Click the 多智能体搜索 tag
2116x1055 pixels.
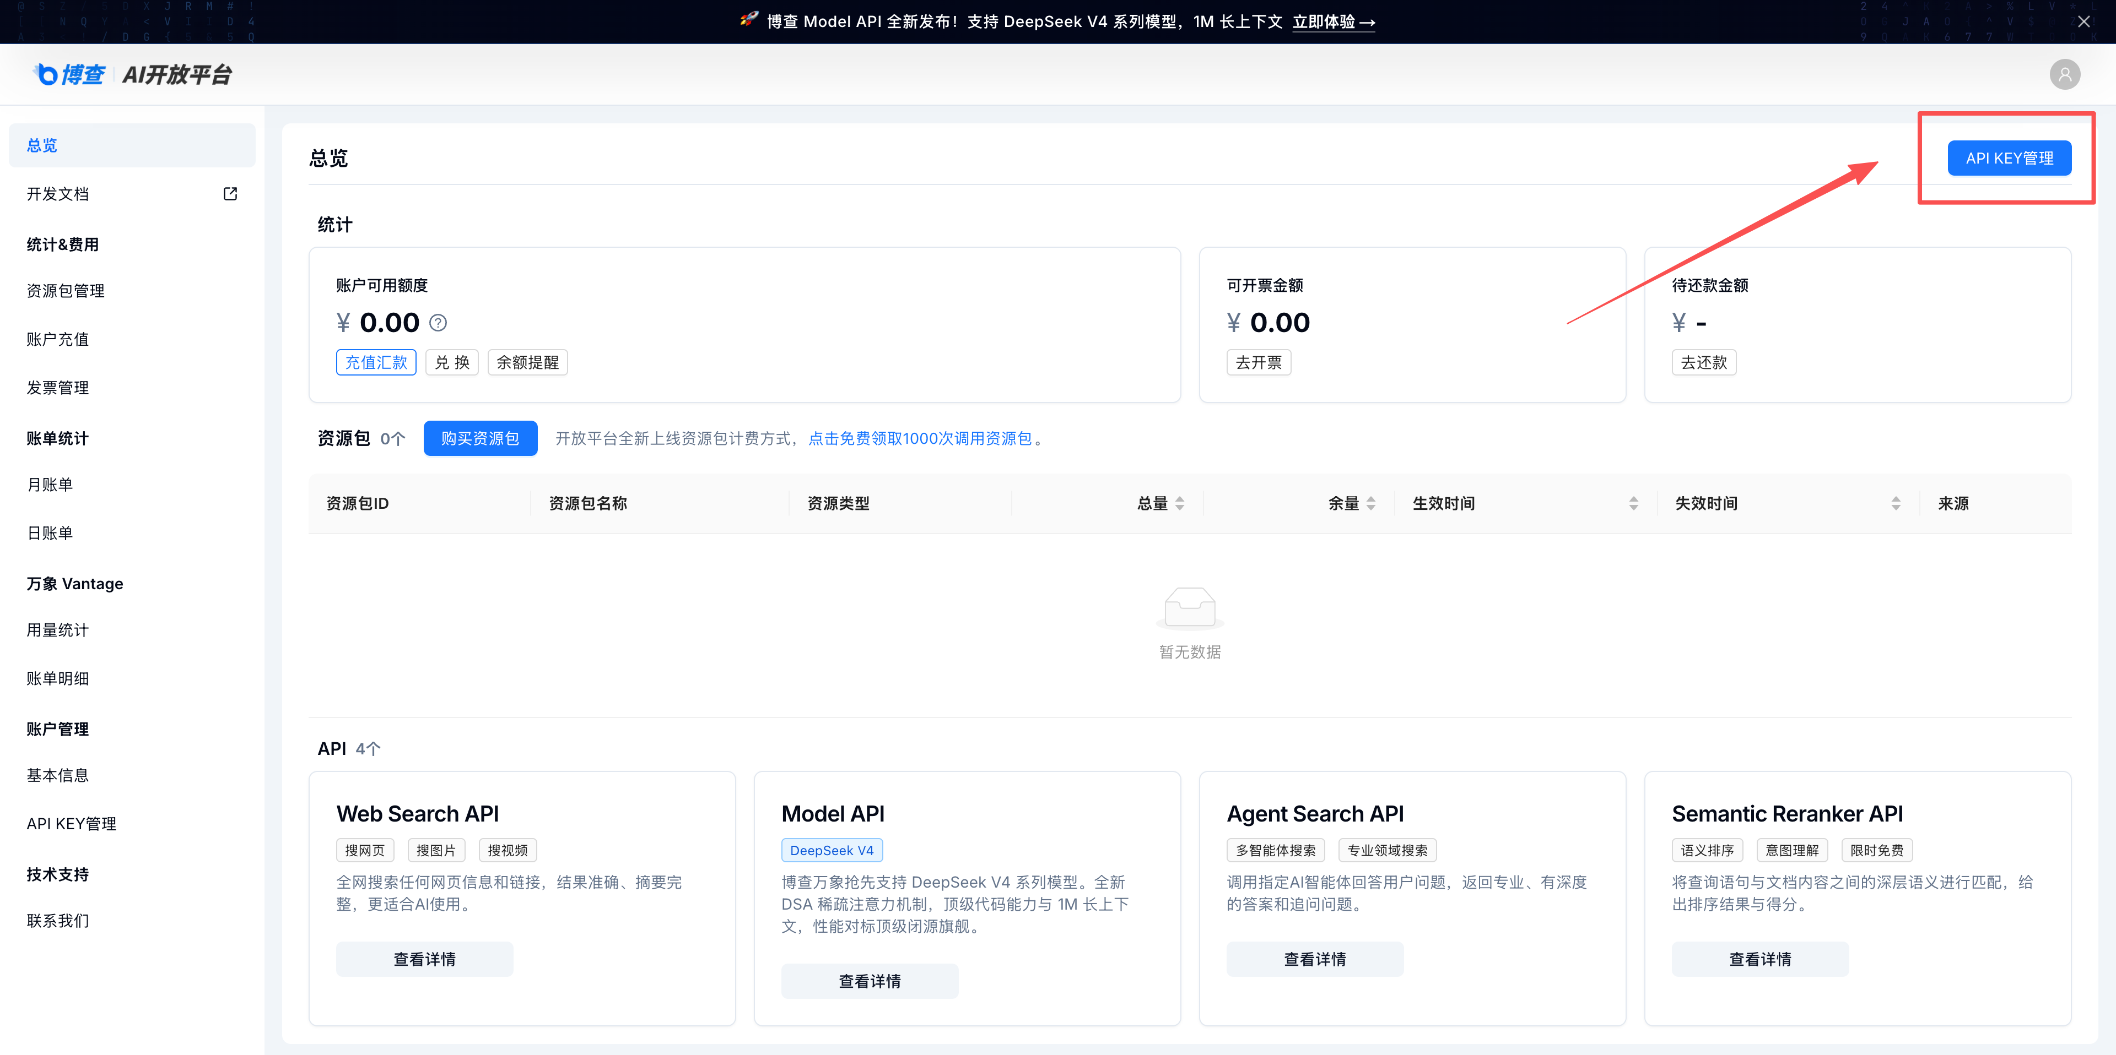[1276, 851]
